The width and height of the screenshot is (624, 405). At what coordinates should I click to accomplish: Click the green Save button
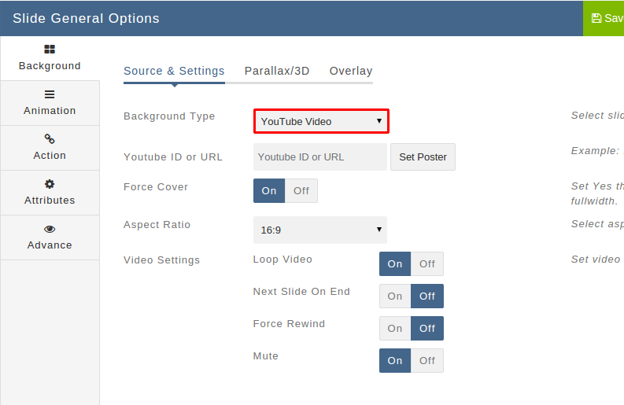(x=604, y=18)
